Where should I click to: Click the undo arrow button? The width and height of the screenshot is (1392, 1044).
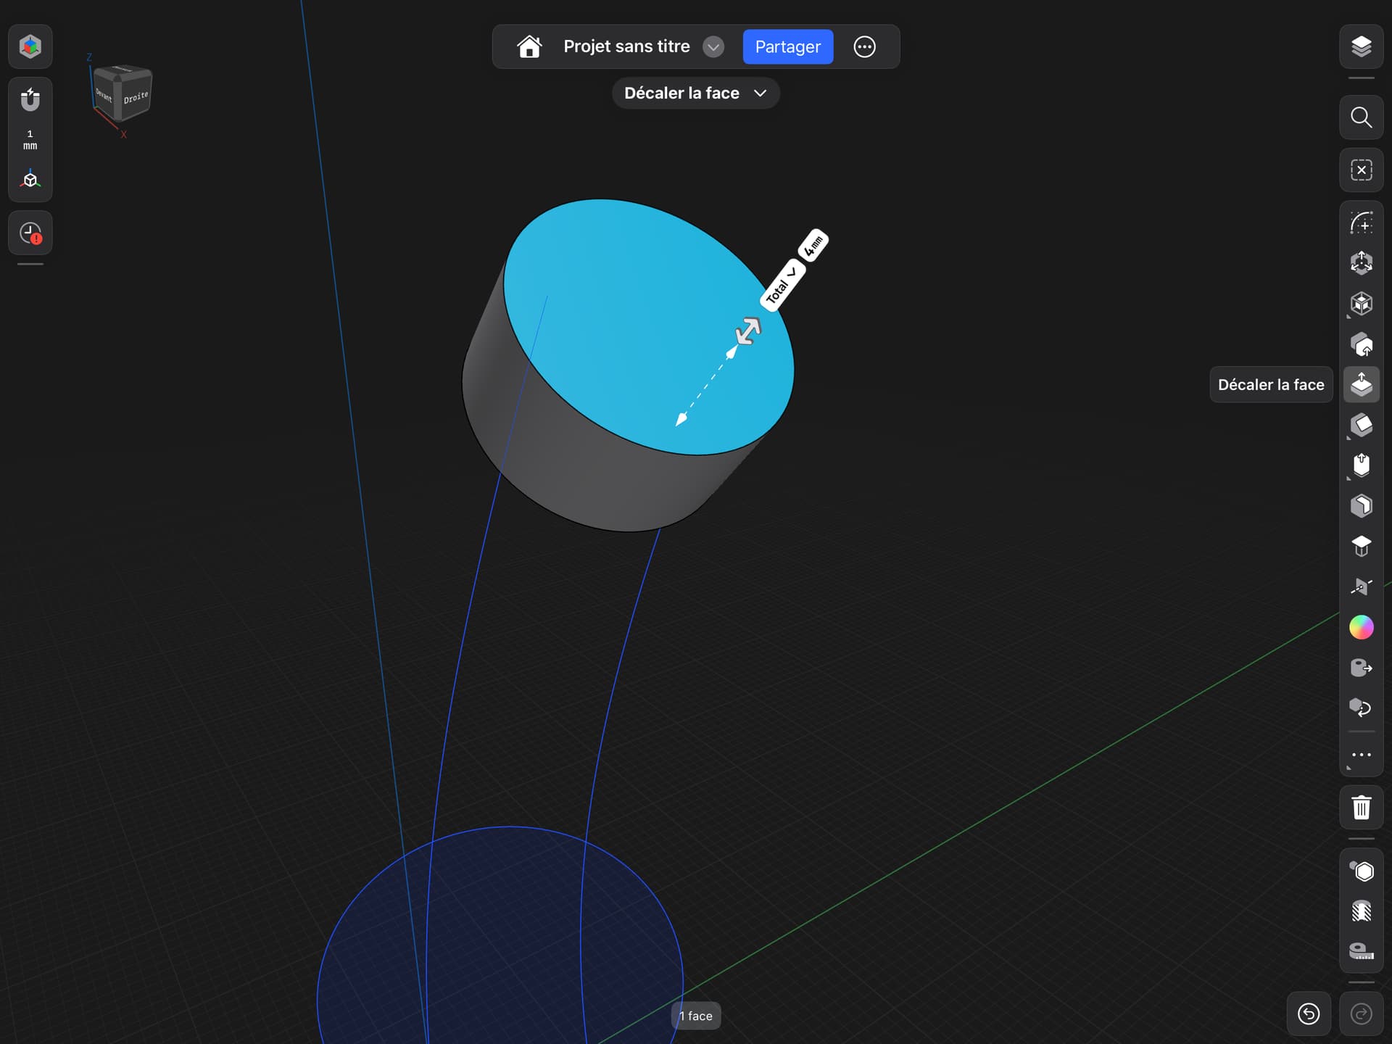[x=1308, y=1014]
